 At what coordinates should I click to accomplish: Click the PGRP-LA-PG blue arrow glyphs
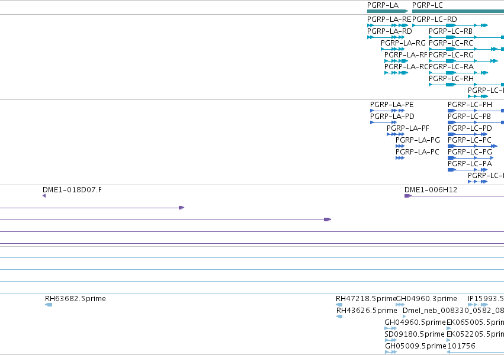coord(400,146)
